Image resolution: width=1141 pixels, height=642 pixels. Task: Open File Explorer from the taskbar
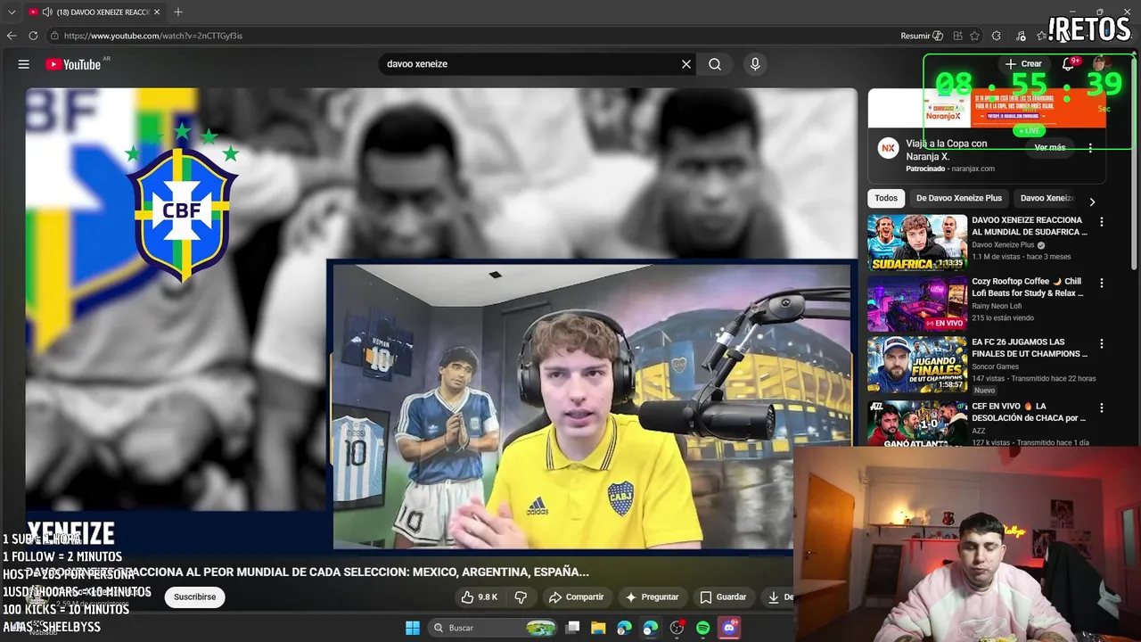[598, 628]
